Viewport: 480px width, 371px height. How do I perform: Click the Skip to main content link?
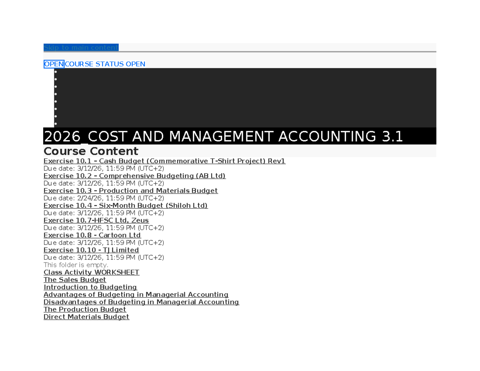point(81,48)
